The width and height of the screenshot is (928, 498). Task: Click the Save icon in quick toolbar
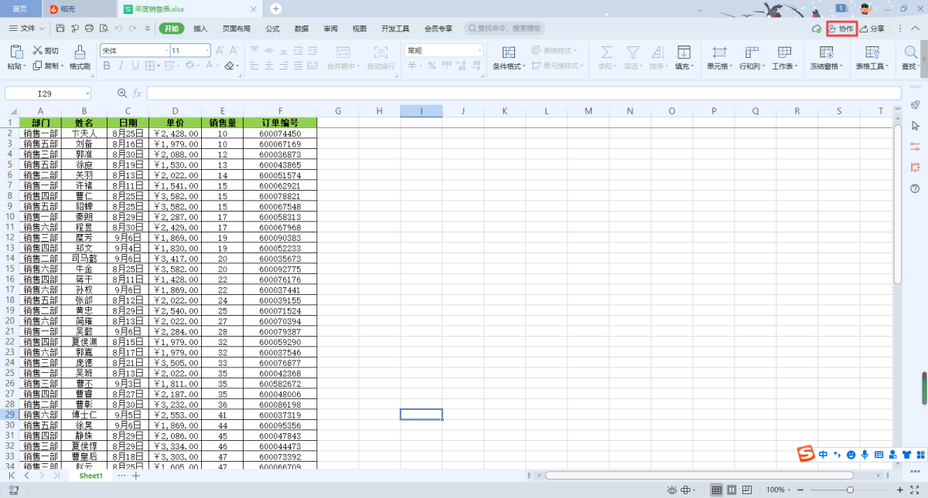point(60,29)
